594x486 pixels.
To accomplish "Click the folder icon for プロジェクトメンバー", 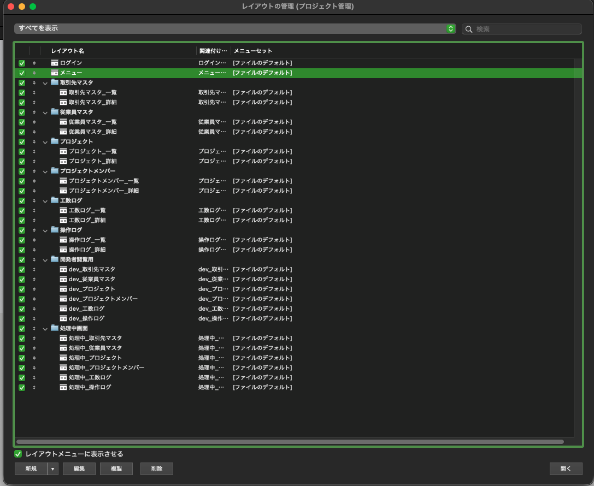I will 55,171.
